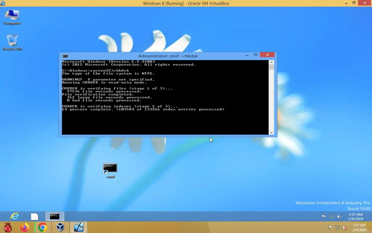This screenshot has width=372, height=233.
Task: Launch Google Chrome from the host taskbar
Action: pos(43,227)
